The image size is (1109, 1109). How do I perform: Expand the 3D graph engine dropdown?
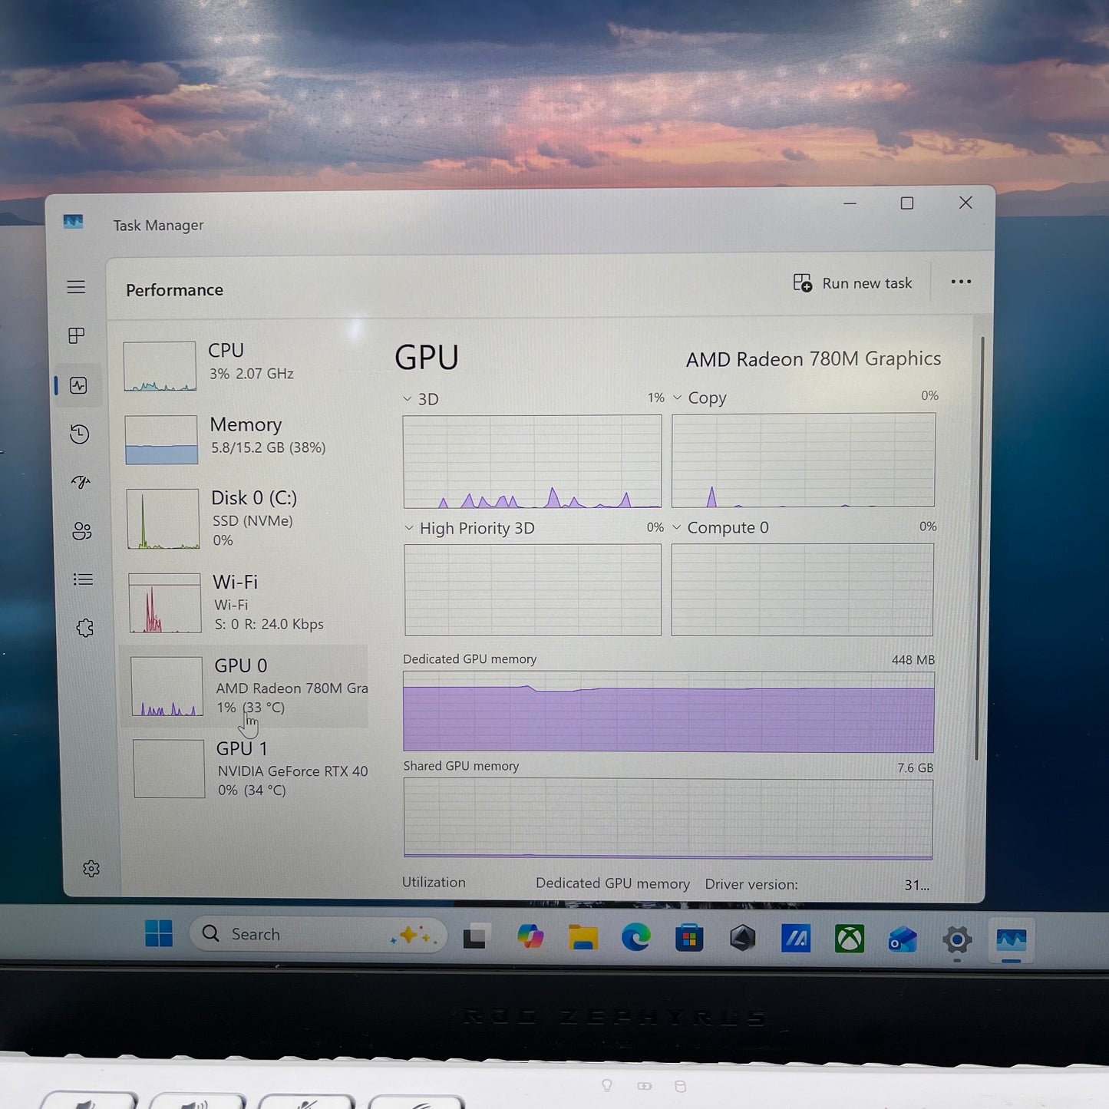click(408, 399)
